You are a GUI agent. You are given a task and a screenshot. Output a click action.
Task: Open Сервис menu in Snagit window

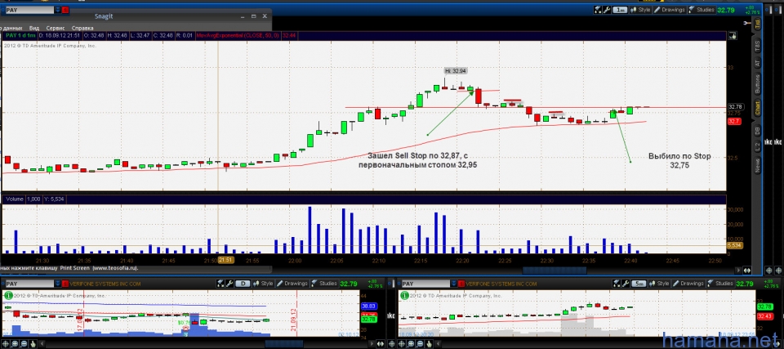[55, 29]
